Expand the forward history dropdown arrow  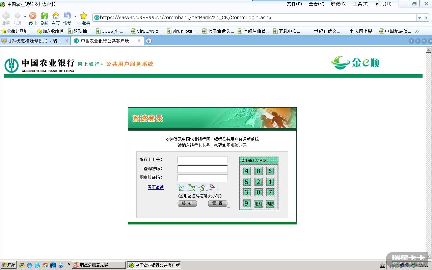(25, 16)
